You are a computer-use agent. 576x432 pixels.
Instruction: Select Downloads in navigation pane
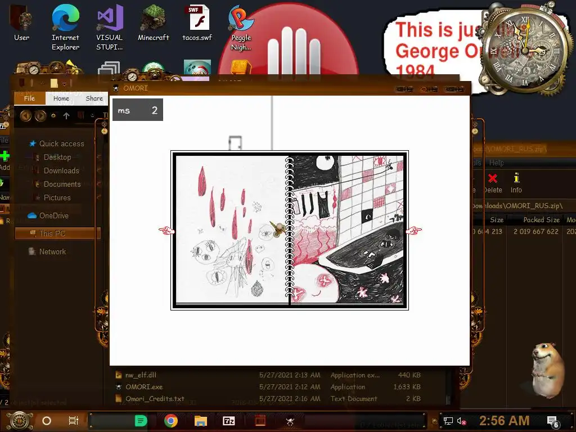click(x=61, y=171)
